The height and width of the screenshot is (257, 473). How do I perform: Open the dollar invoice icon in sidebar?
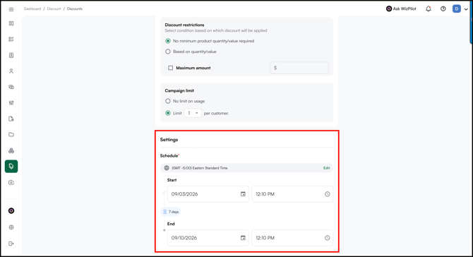coord(11,55)
